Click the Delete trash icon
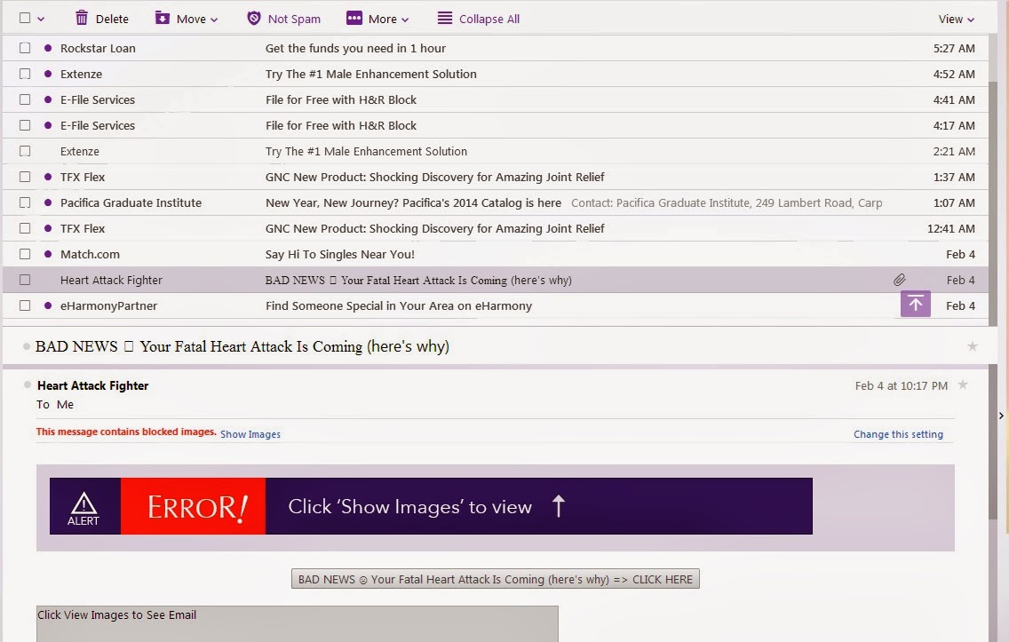This screenshot has height=642, width=1009. 82,19
